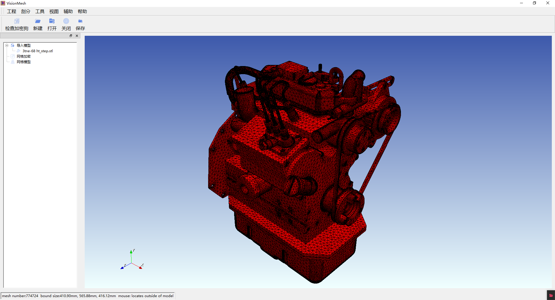Open the 视图 menu
The image size is (555, 300).
click(x=54, y=12)
